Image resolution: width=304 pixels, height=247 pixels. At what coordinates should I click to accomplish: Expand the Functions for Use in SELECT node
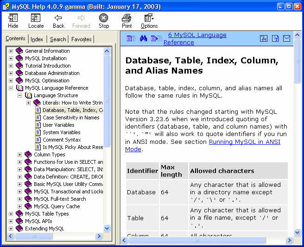19,162
